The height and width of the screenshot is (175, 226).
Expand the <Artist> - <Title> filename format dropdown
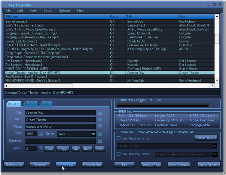215,146
